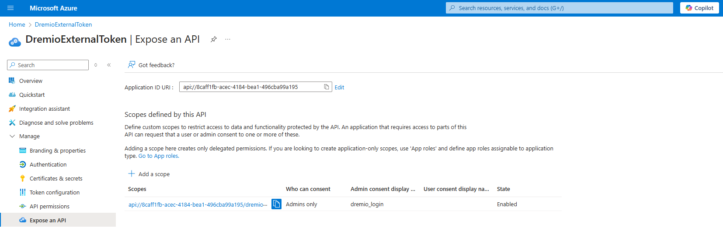Click the Got feedback icon
The width and height of the screenshot is (723, 228).
[131, 65]
